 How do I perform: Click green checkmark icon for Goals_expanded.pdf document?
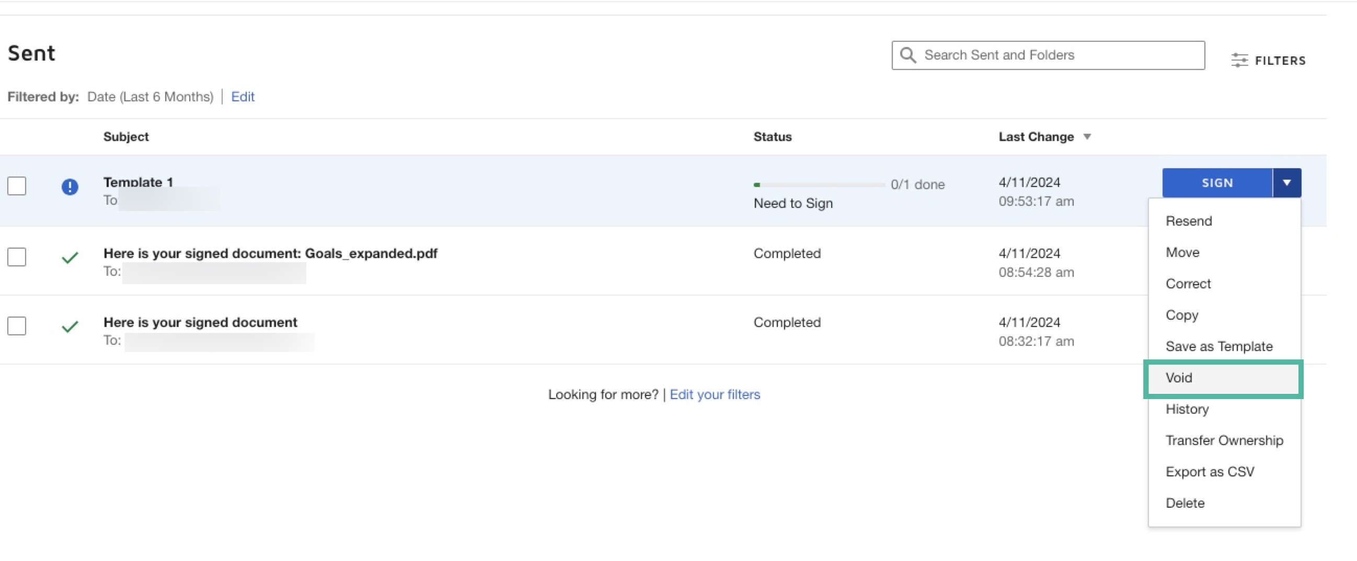pos(70,258)
